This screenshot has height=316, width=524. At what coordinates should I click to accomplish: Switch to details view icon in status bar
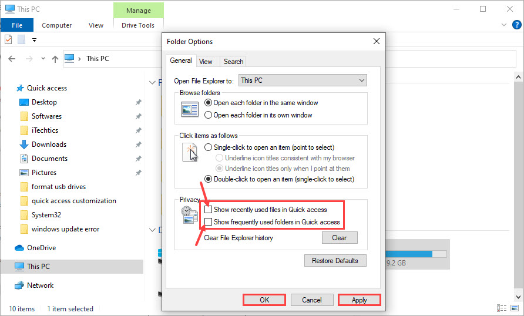click(502, 308)
